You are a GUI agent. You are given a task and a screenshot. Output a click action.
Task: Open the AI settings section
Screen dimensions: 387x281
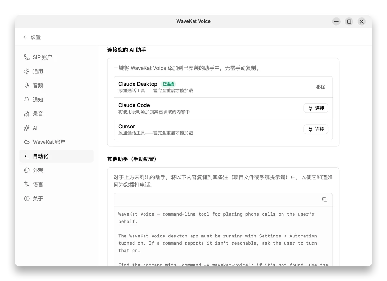(56, 128)
